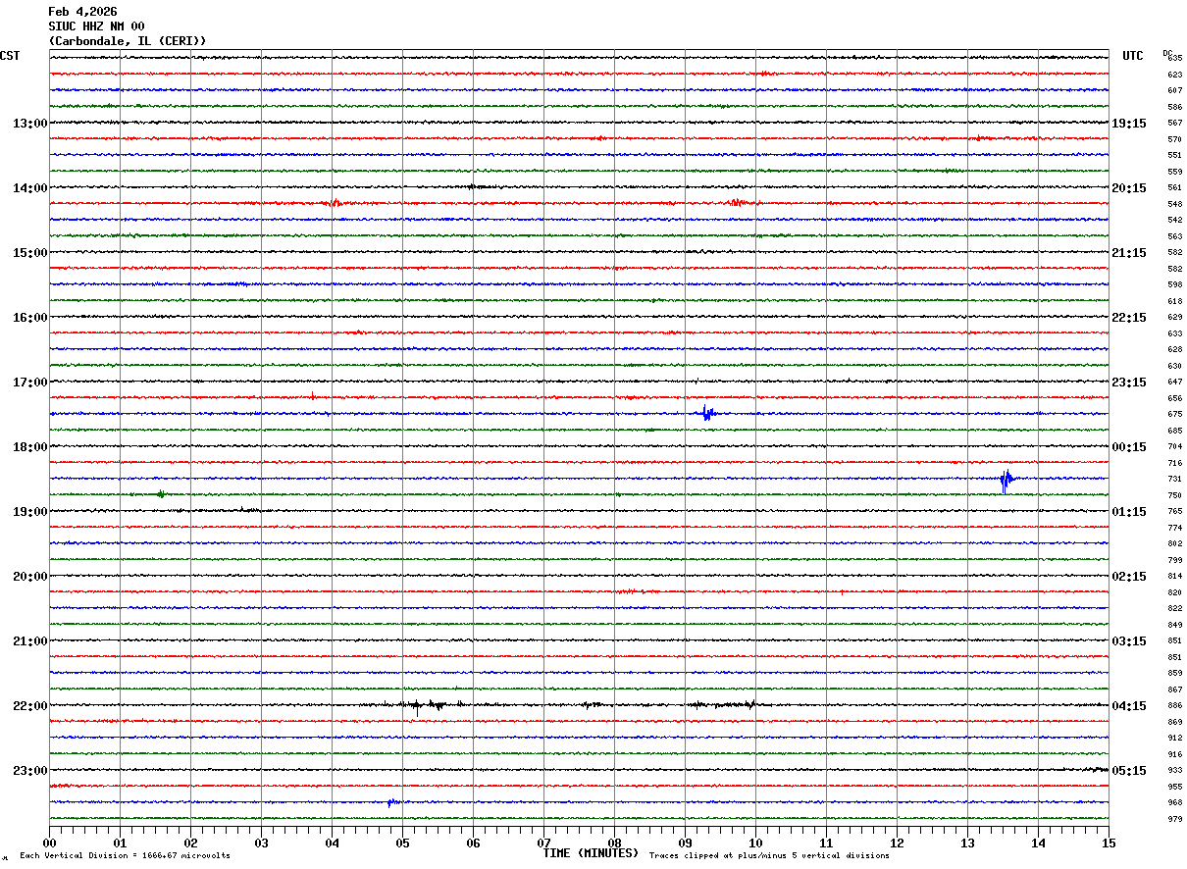Image resolution: width=1187 pixels, height=869 pixels.
Task: Click the DC offset value 567
Action: click(x=1175, y=123)
